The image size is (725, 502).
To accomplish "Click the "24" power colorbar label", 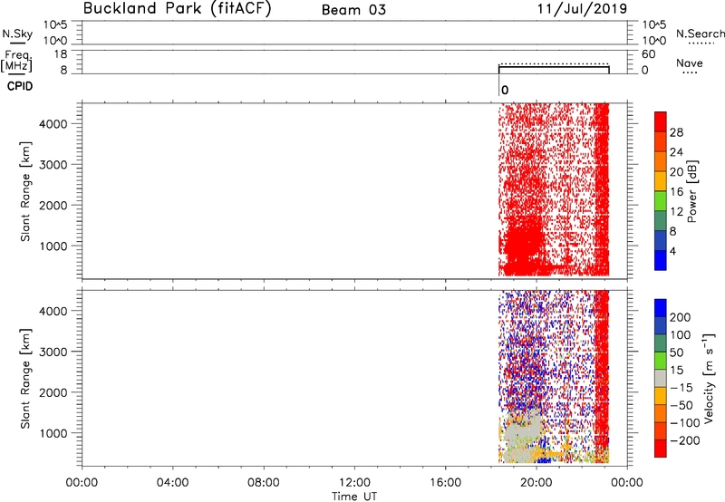I will coord(676,152).
